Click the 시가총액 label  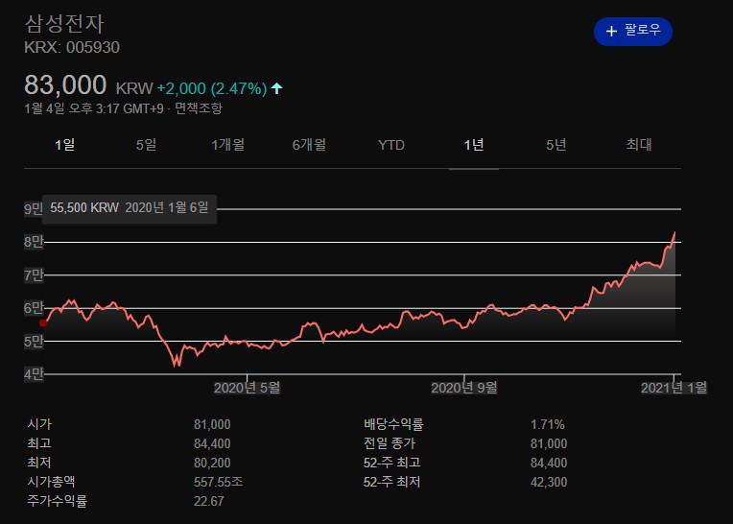click(x=51, y=482)
